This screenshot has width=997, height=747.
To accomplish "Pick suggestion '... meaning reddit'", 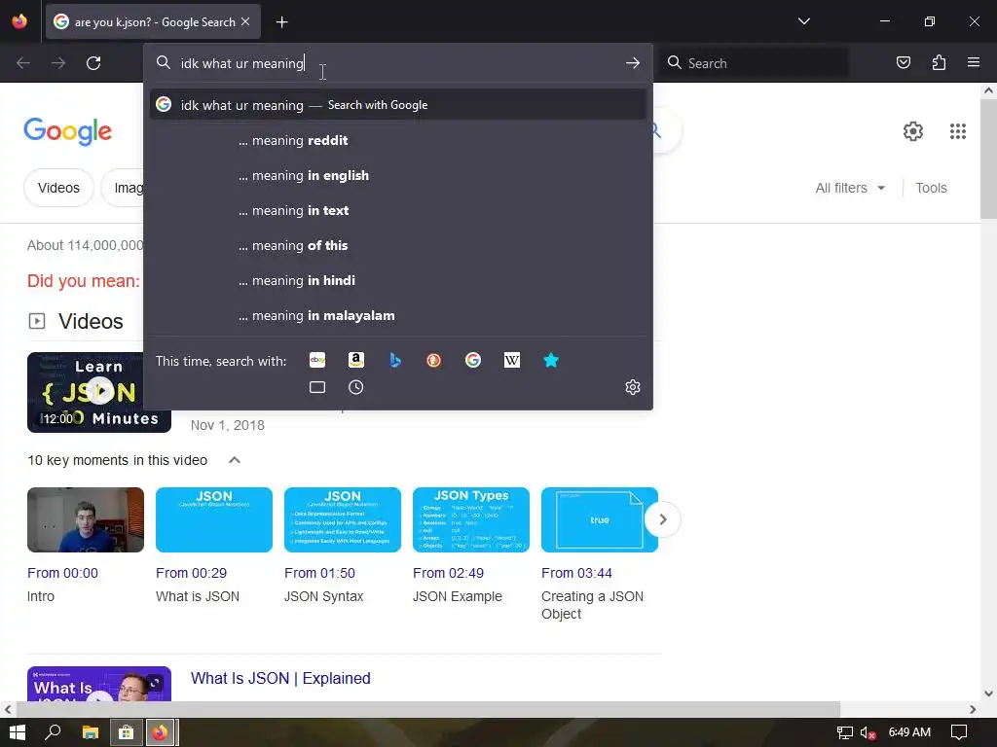I will pos(398,140).
